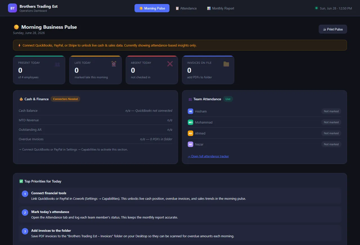Viewport: 360px width, 245px height.
Task: Click the people icon on Present Today card
Action: coord(57,64)
